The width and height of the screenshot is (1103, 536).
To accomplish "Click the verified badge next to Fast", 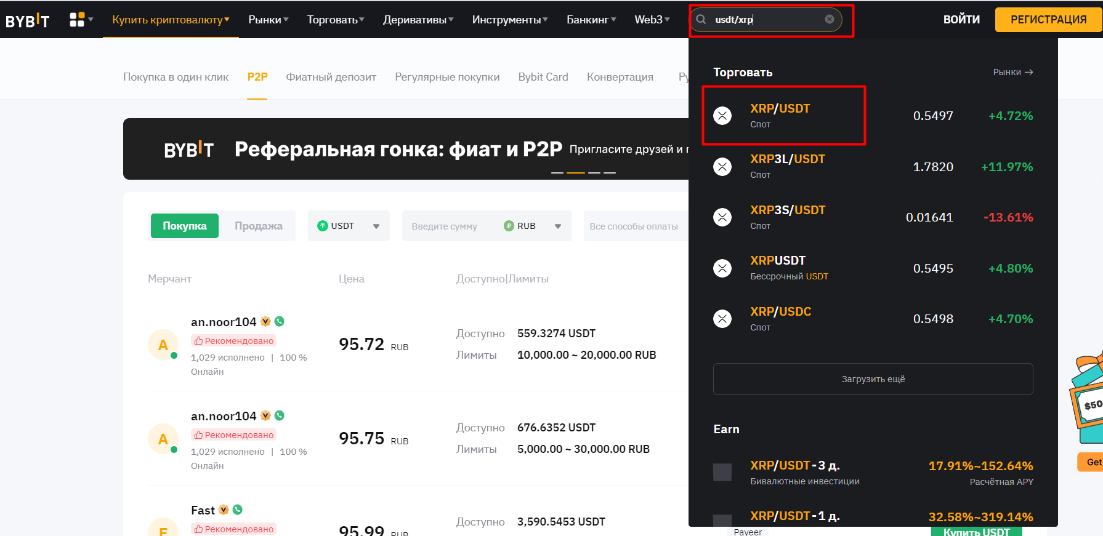I will [224, 510].
